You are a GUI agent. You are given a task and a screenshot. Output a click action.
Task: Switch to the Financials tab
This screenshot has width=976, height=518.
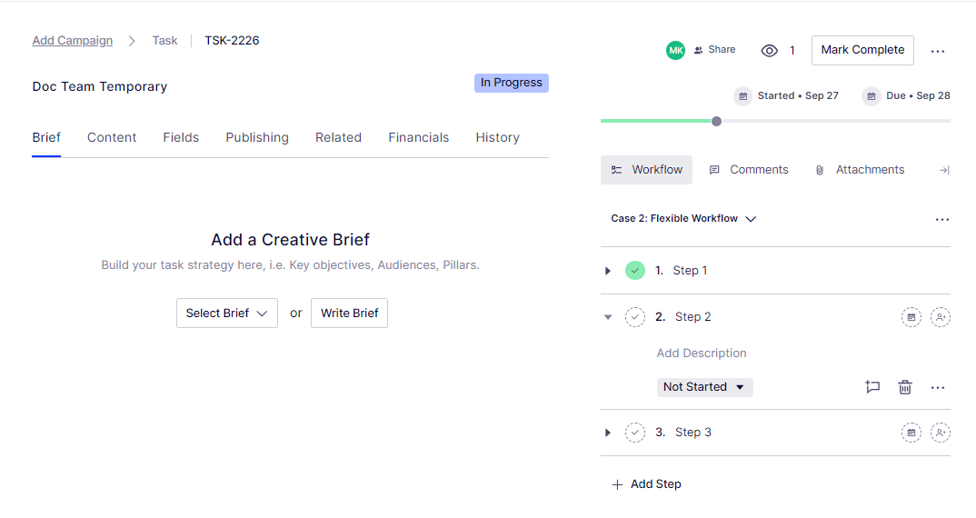(418, 138)
